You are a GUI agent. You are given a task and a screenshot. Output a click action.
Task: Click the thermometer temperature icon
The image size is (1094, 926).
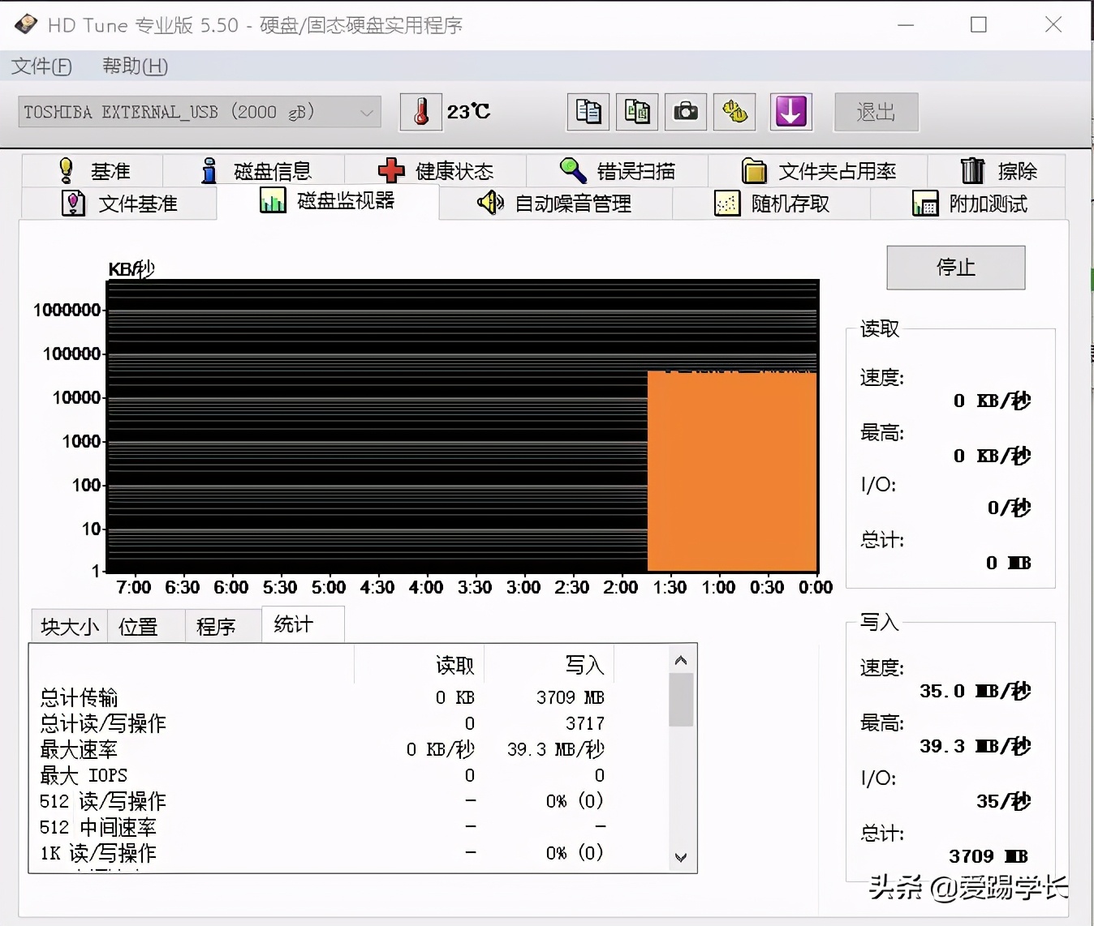(420, 112)
